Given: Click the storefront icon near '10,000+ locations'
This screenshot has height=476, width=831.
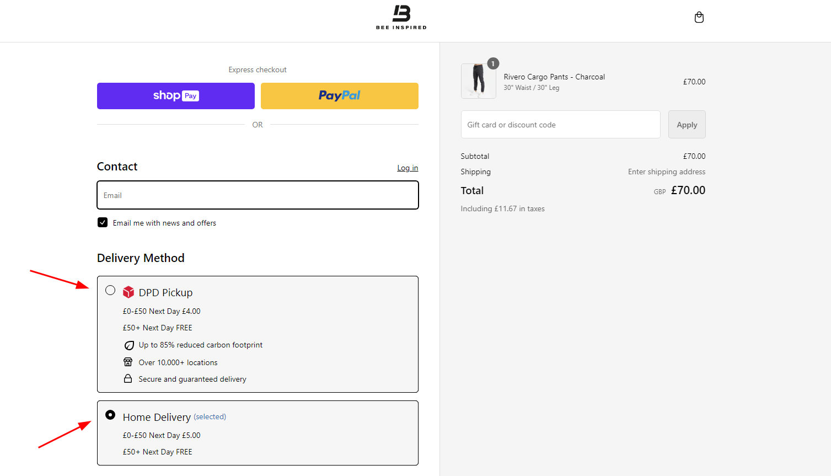Looking at the screenshot, I should 128,362.
